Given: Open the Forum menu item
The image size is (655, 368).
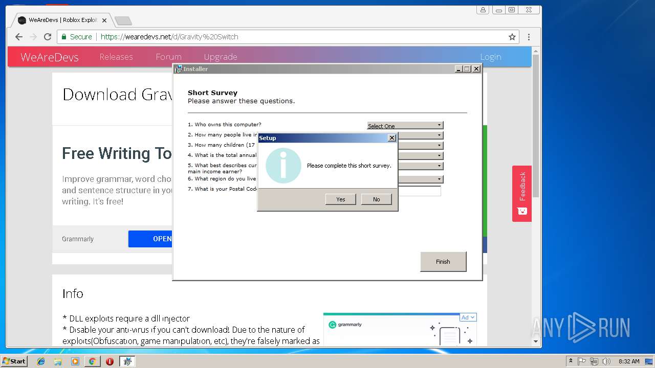Looking at the screenshot, I should pyautogui.click(x=168, y=57).
